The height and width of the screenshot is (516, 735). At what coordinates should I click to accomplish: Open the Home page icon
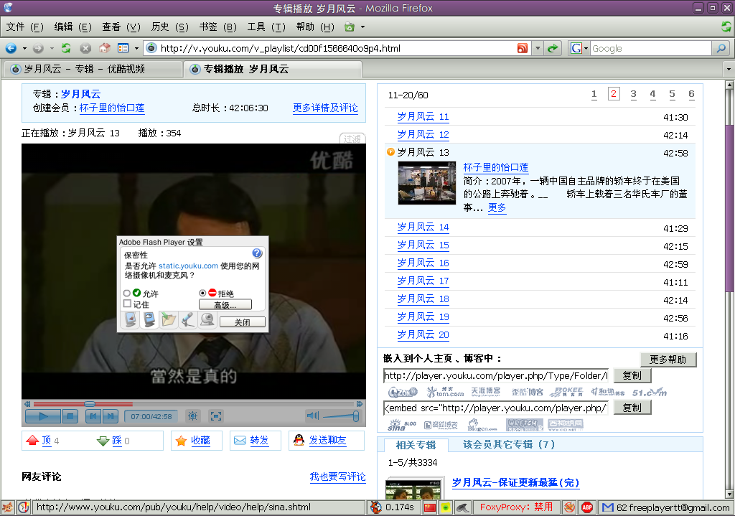click(x=105, y=48)
